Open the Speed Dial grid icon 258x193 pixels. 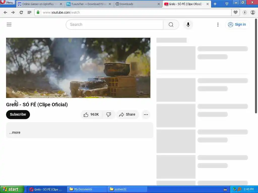(x=29, y=12)
